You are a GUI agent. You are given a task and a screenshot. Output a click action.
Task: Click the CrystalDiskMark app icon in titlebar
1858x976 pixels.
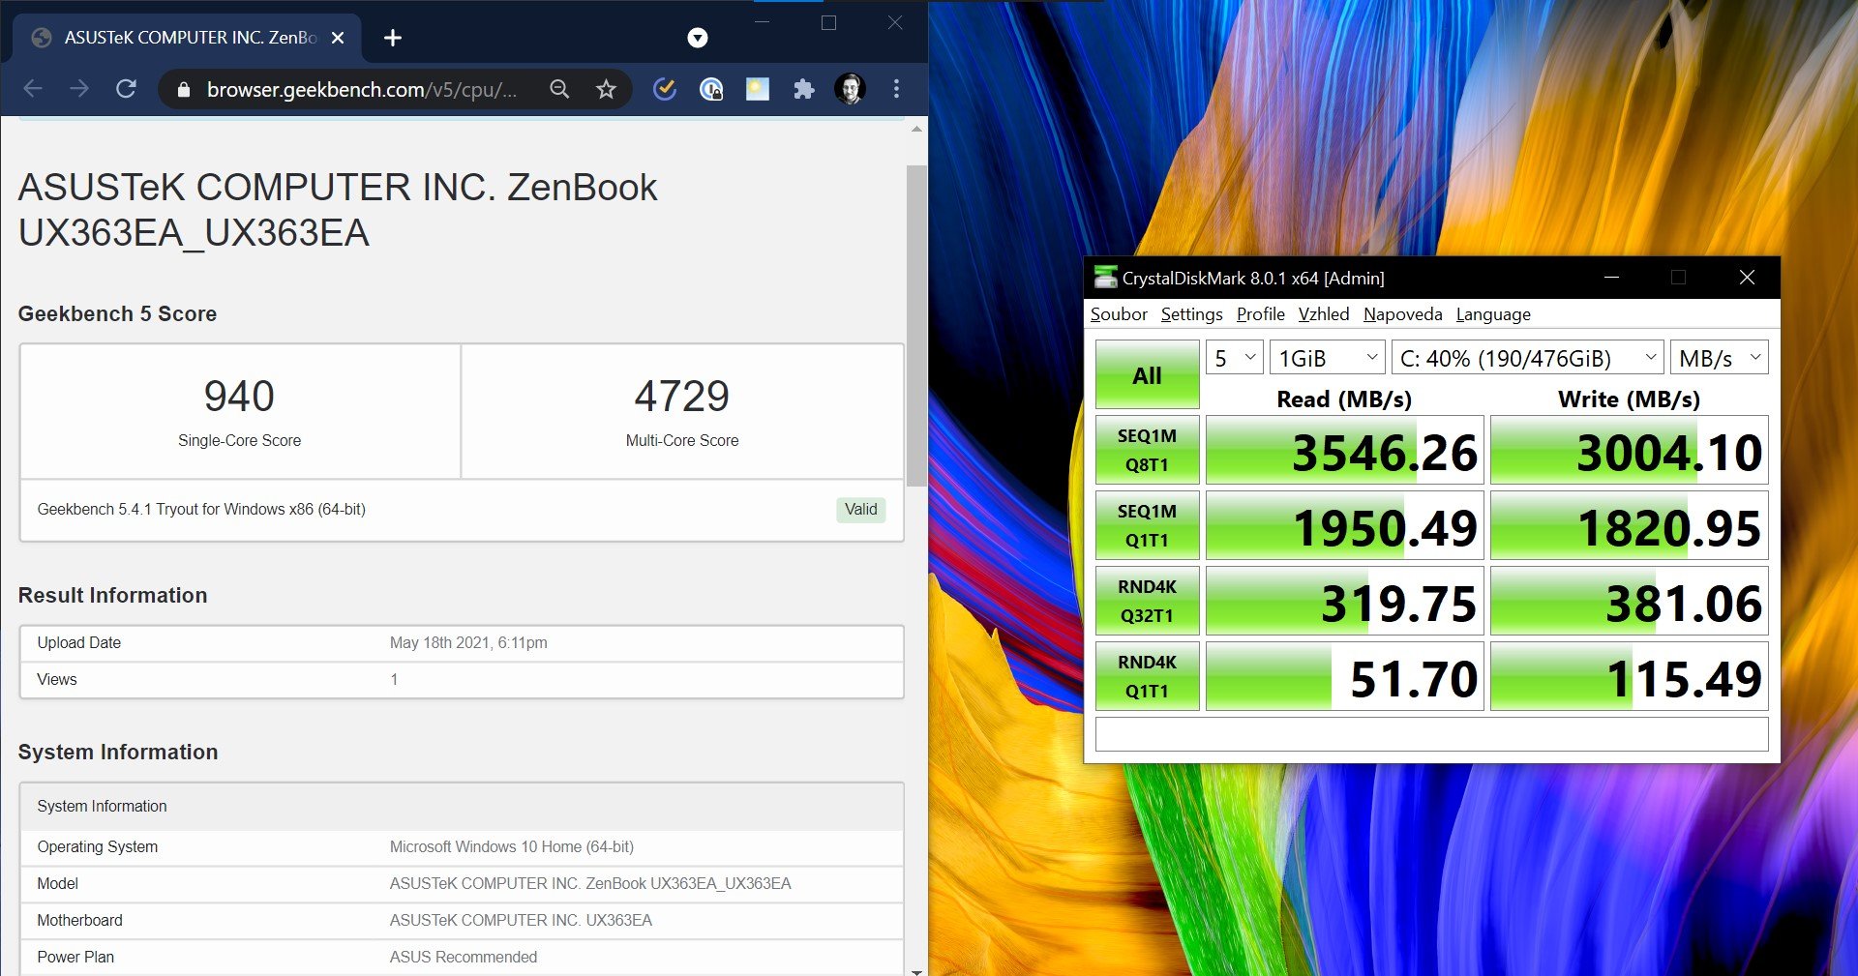(1105, 278)
